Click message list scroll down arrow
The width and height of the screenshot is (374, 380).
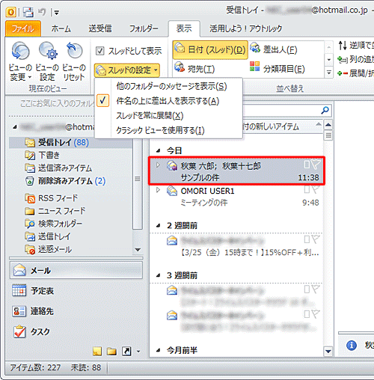(x=328, y=352)
